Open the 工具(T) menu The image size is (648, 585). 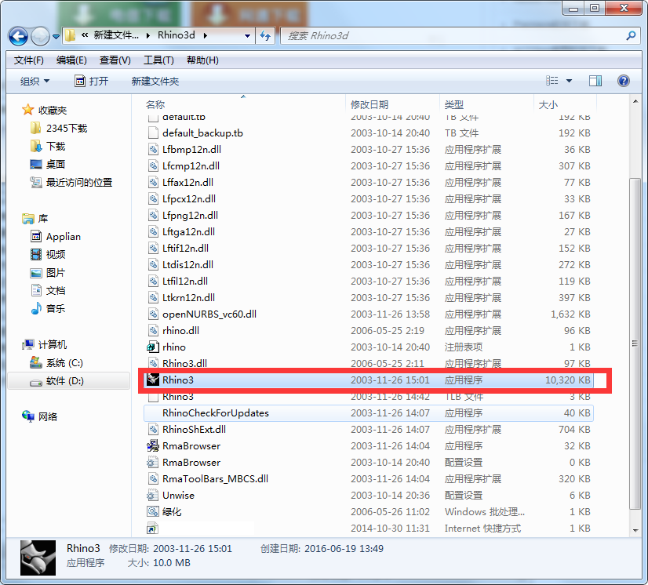[158, 60]
